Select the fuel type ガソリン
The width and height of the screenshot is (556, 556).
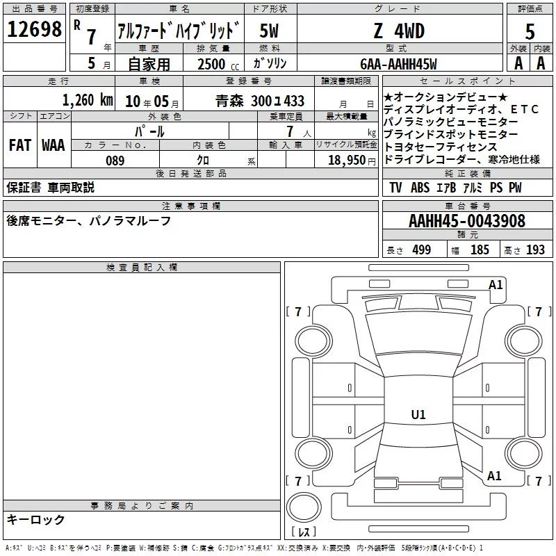coord(270,63)
